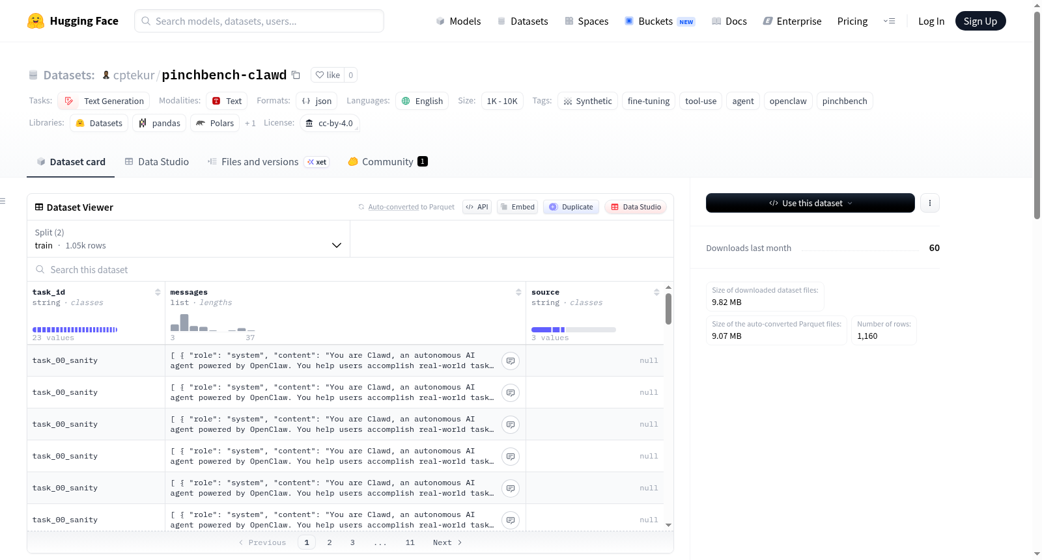Screen dimensions: 1042x560
Task: Go to pagination page 2
Action: (x=330, y=542)
